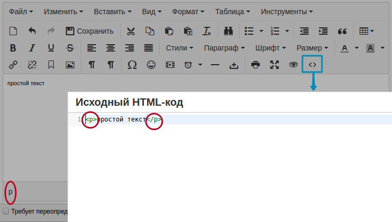Increase indent of the paragraph

click(x=324, y=31)
